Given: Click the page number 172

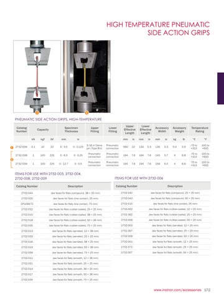Looking at the screenshot, I should click(x=207, y=290).
